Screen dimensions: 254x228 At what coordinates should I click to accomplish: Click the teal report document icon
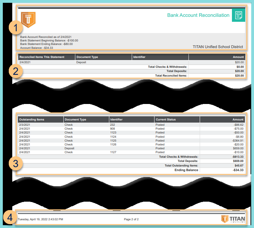[239, 15]
